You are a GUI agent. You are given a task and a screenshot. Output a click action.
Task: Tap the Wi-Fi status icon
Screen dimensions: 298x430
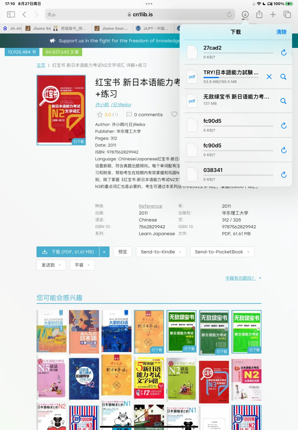click(x=259, y=4)
